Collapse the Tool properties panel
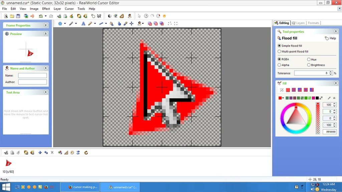 click(x=336, y=31)
